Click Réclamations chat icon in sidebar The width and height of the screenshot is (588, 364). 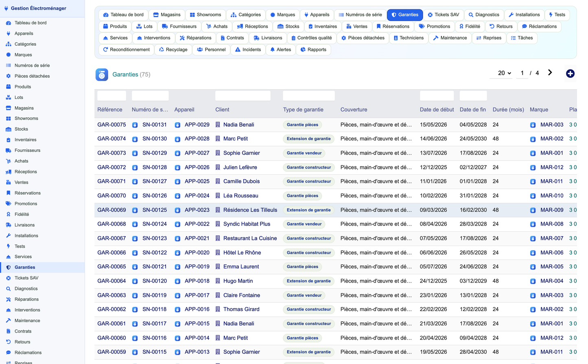pos(8,353)
